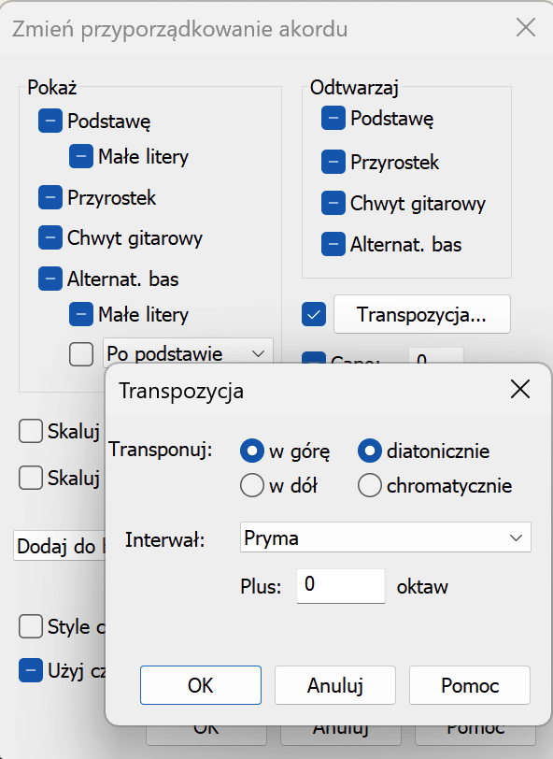Toggle the Użyj checkbox
The width and height of the screenshot is (553, 759).
click(x=31, y=670)
